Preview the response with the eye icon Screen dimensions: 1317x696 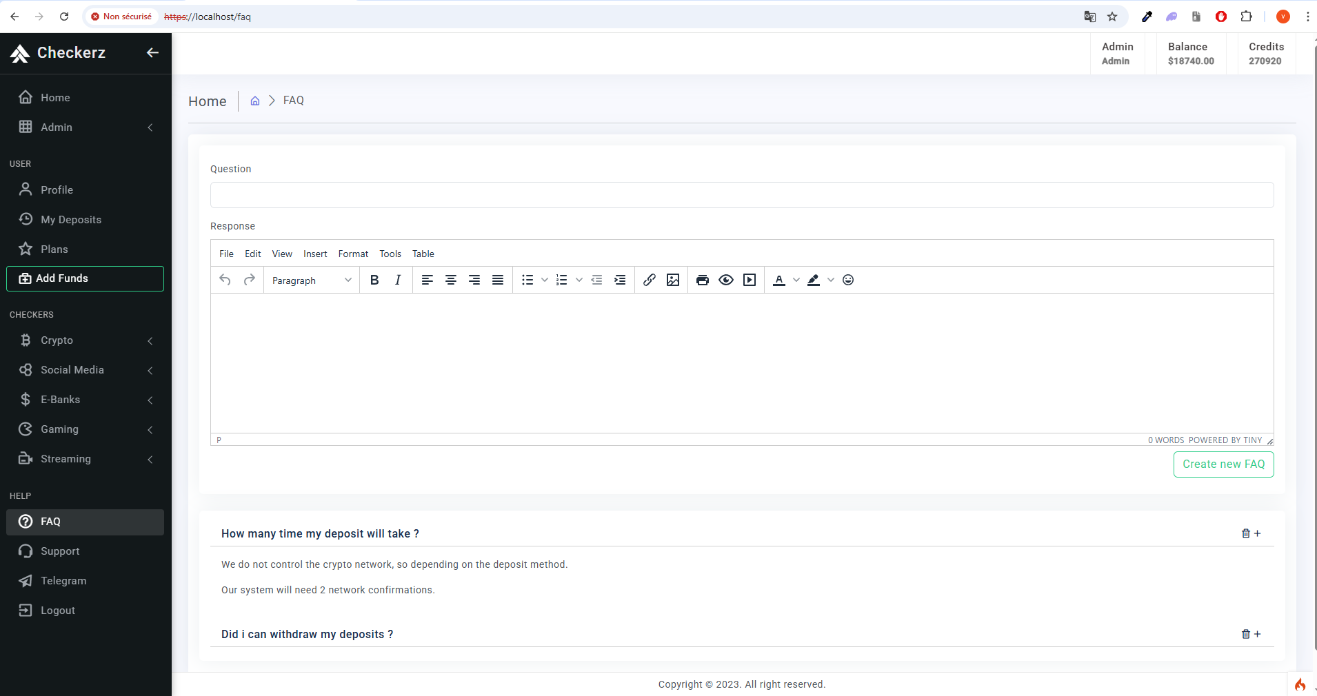pyautogui.click(x=726, y=280)
